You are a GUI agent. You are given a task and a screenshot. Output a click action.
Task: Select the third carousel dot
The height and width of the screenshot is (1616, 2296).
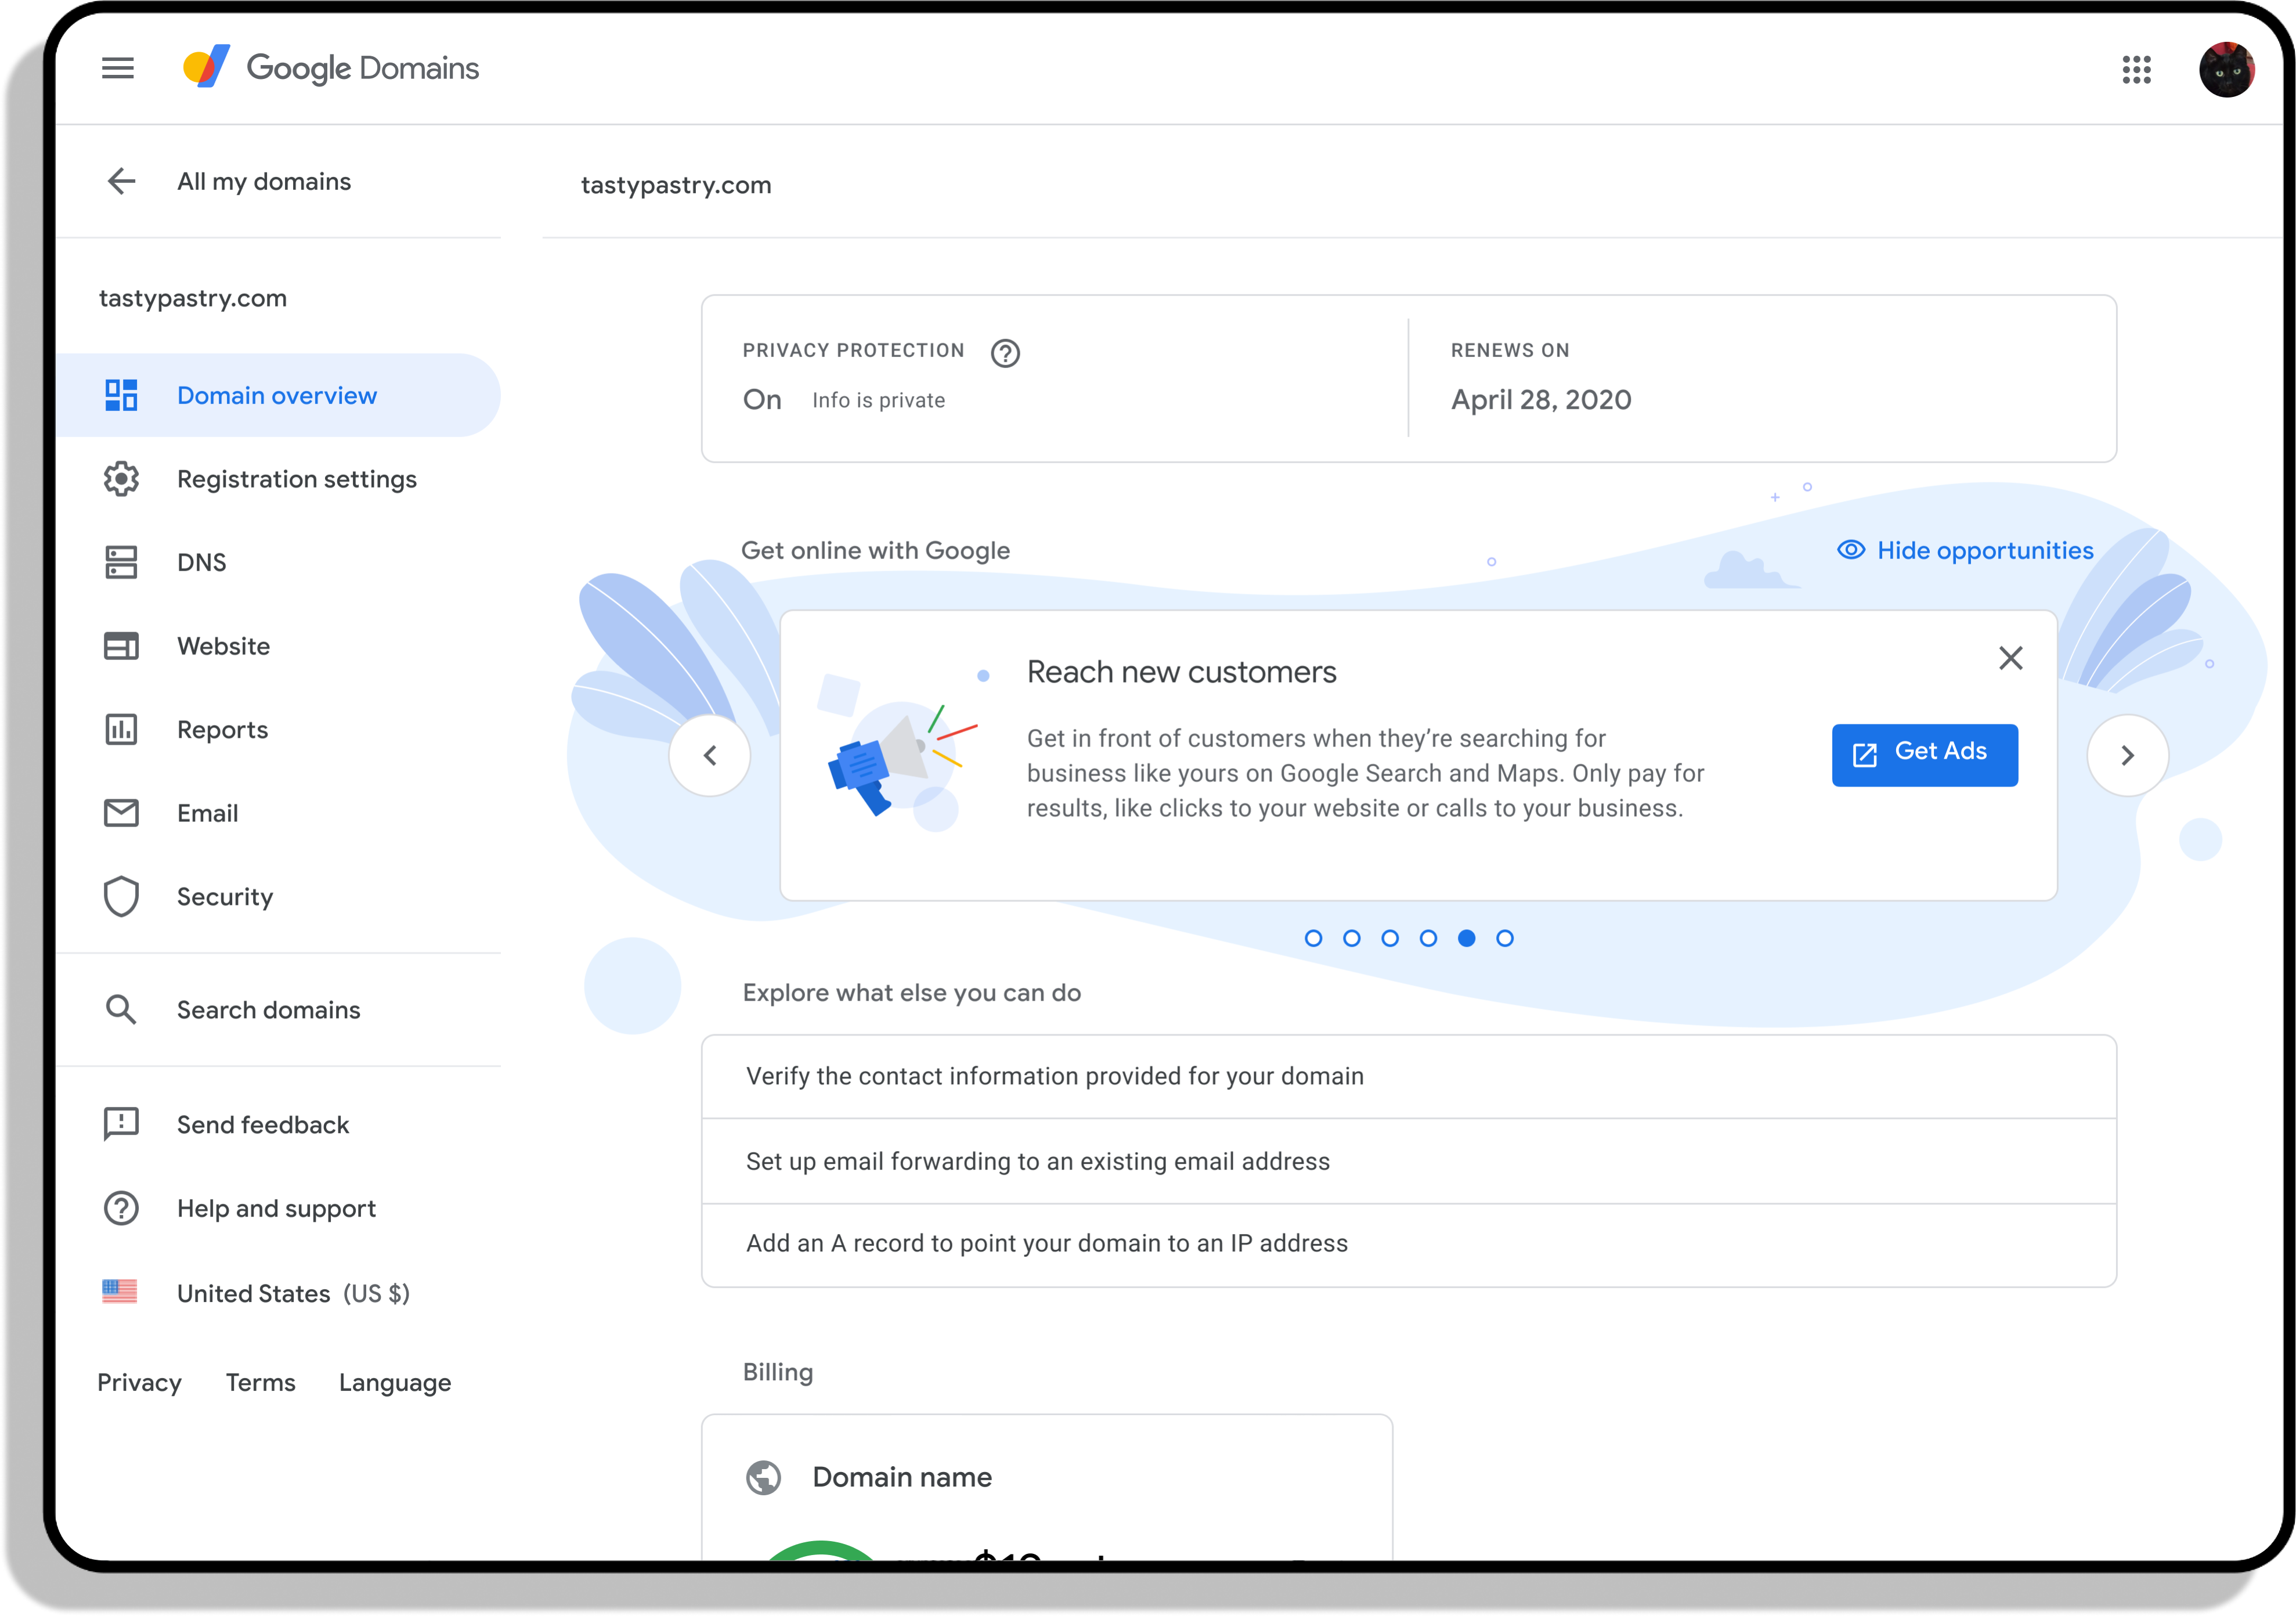coord(1390,938)
